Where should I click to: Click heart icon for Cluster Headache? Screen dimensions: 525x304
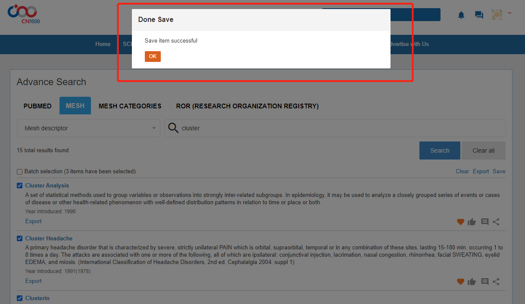(460, 282)
